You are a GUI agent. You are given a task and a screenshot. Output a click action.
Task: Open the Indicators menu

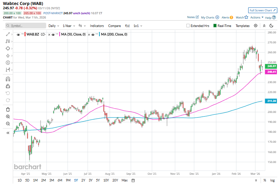point(97,26)
